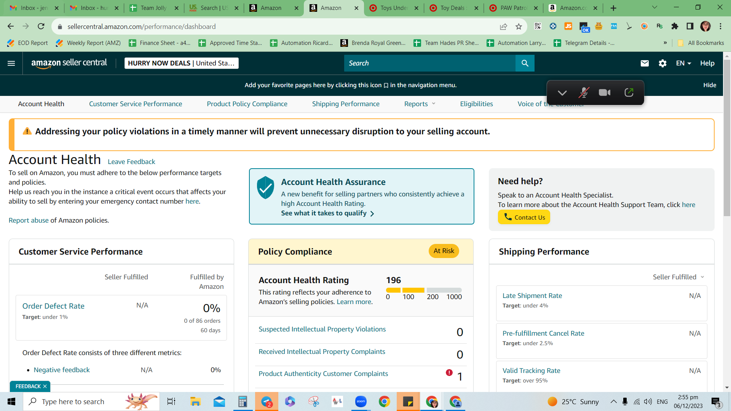
Task: Click the Windows taskbar search box
Action: point(91,401)
